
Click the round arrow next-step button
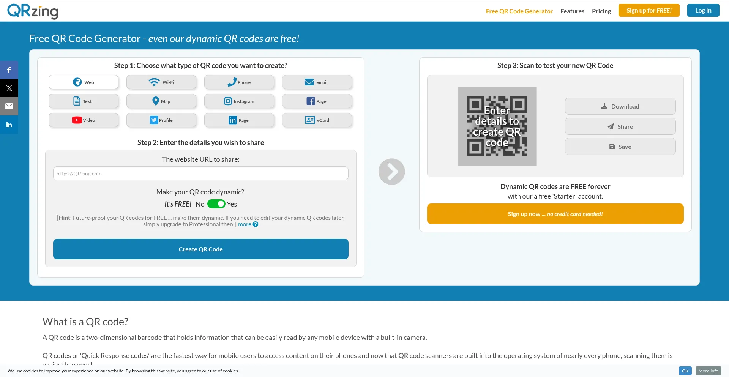click(391, 172)
